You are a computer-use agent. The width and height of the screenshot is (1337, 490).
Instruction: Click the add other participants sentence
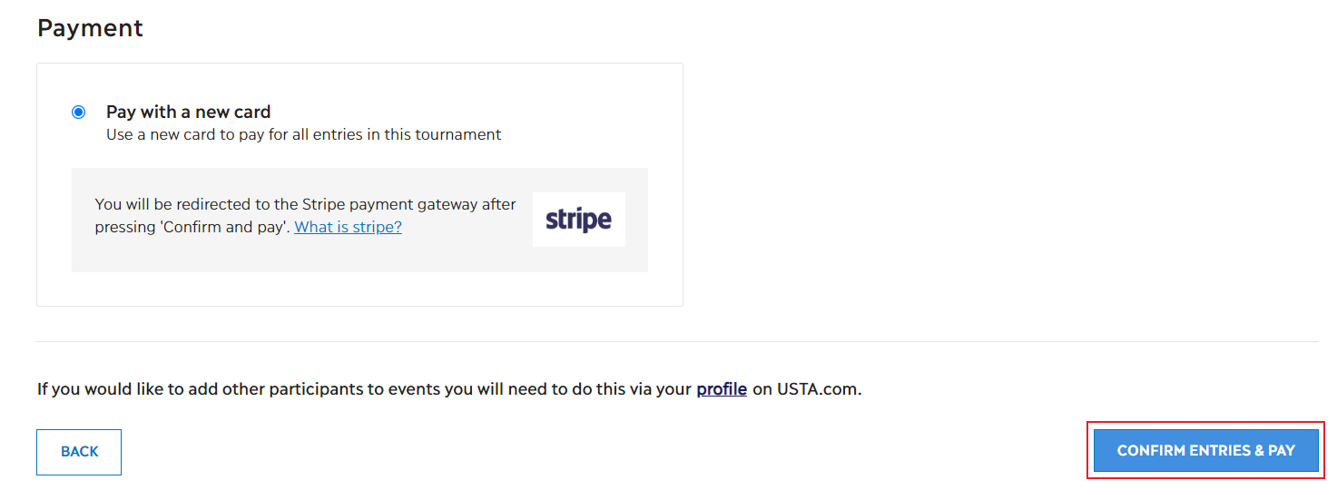[x=449, y=389]
